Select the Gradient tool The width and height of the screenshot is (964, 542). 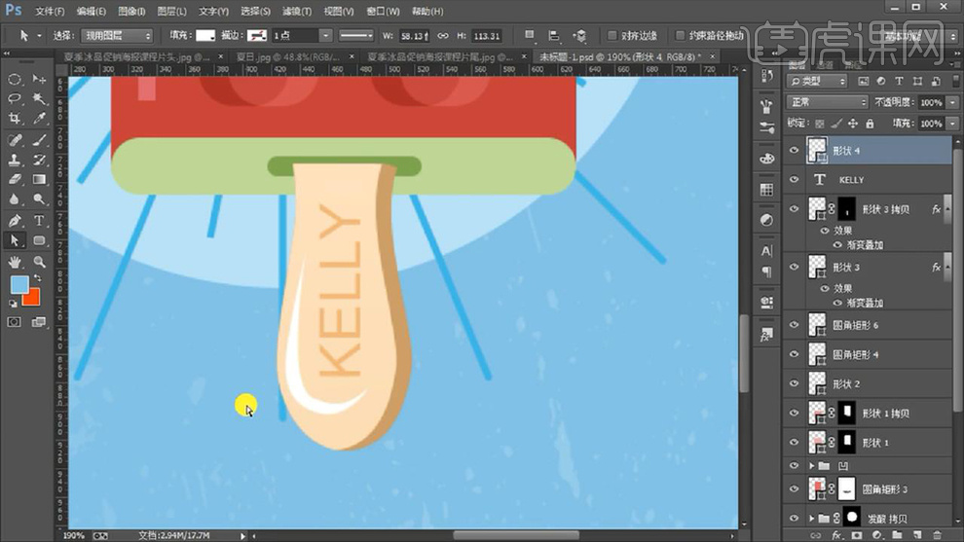[39, 179]
